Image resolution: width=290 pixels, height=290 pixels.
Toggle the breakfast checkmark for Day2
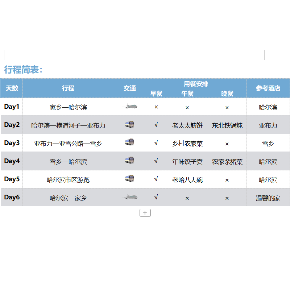pyautogui.click(x=156, y=125)
